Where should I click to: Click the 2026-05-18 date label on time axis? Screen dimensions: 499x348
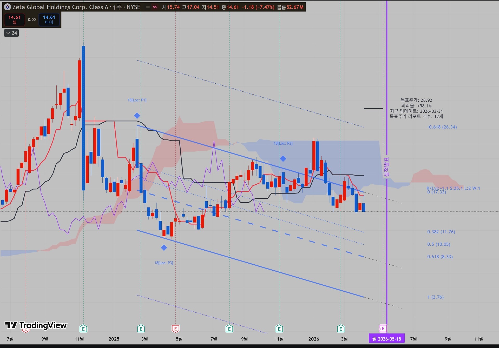coord(386,339)
